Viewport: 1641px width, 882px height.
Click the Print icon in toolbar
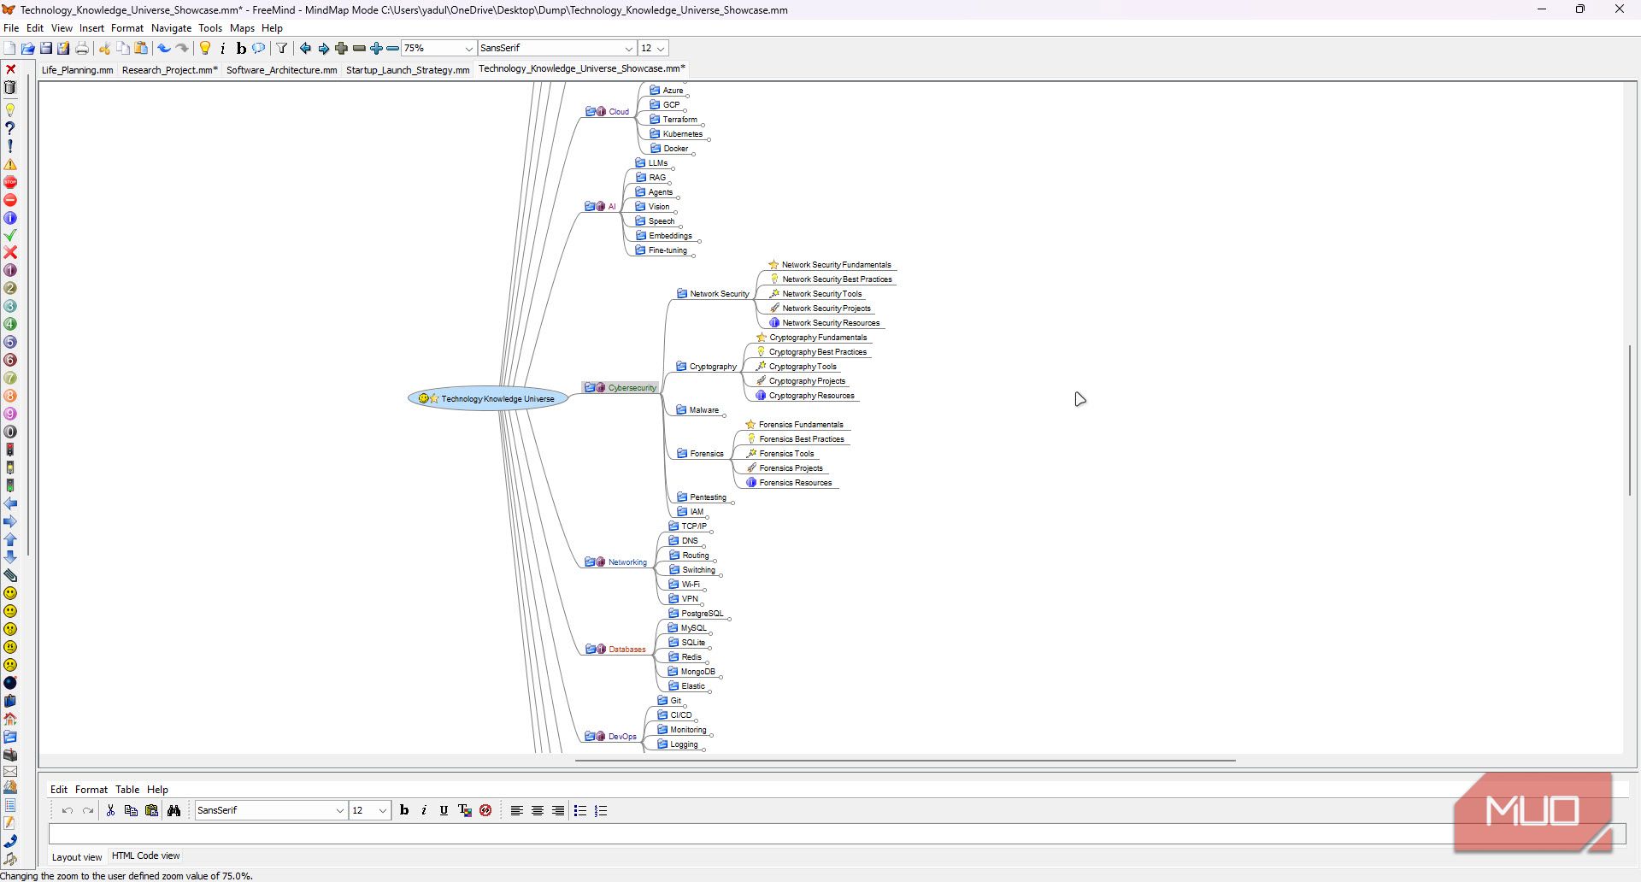pos(82,49)
